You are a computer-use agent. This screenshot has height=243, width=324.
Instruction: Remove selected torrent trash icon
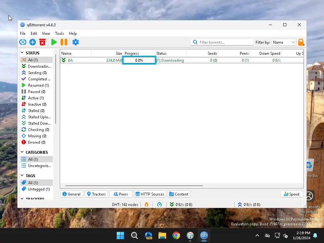coord(42,42)
